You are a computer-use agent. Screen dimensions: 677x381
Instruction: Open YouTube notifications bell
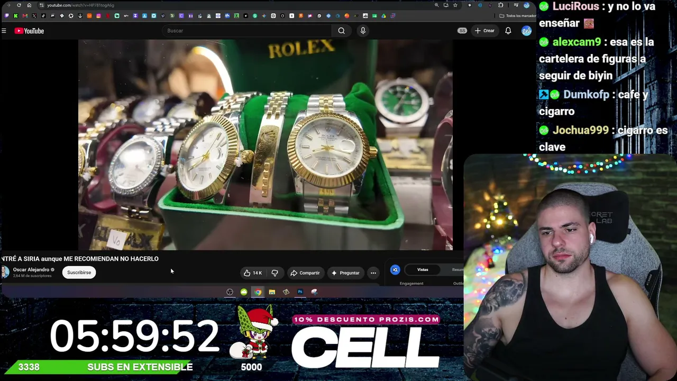508,31
